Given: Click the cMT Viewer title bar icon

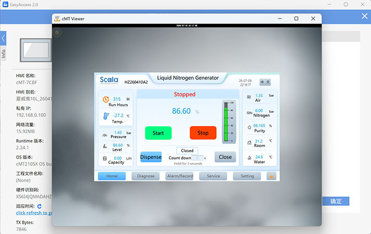Looking at the screenshot, I should 57,19.
